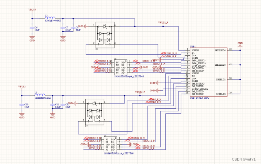The image size is (261, 164).
Task: Select the GNND_DRAIN2 pin label
Action: [x=200, y=89]
